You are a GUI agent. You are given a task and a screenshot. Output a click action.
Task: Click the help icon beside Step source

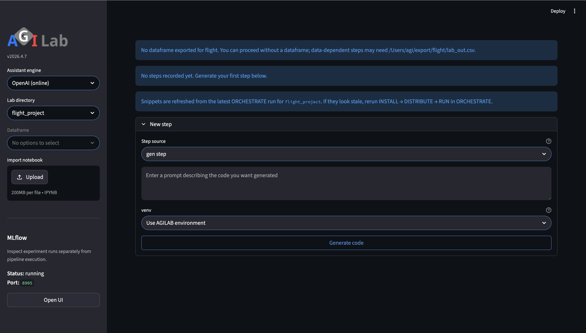click(548, 141)
